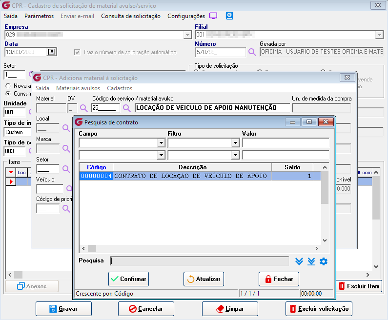Open the Cadastros menu
Image resolution: width=388 pixels, height=320 pixels.
point(120,88)
